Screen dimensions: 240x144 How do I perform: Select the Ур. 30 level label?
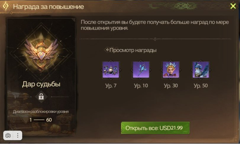tap(171, 86)
